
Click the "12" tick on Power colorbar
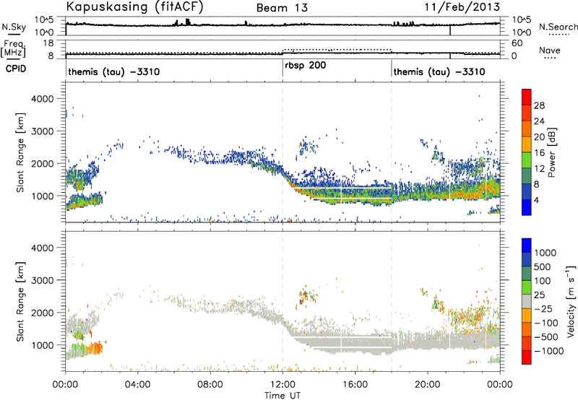coord(539,169)
